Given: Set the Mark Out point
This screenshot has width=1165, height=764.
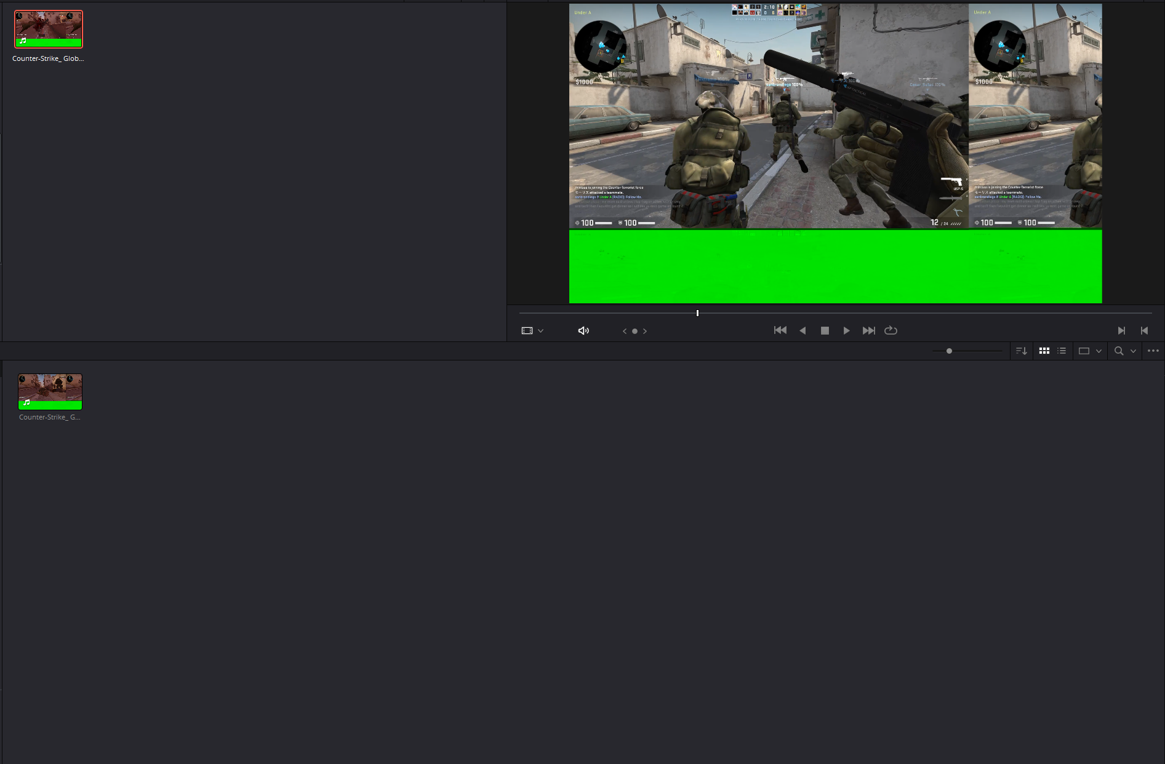Looking at the screenshot, I should (1144, 331).
